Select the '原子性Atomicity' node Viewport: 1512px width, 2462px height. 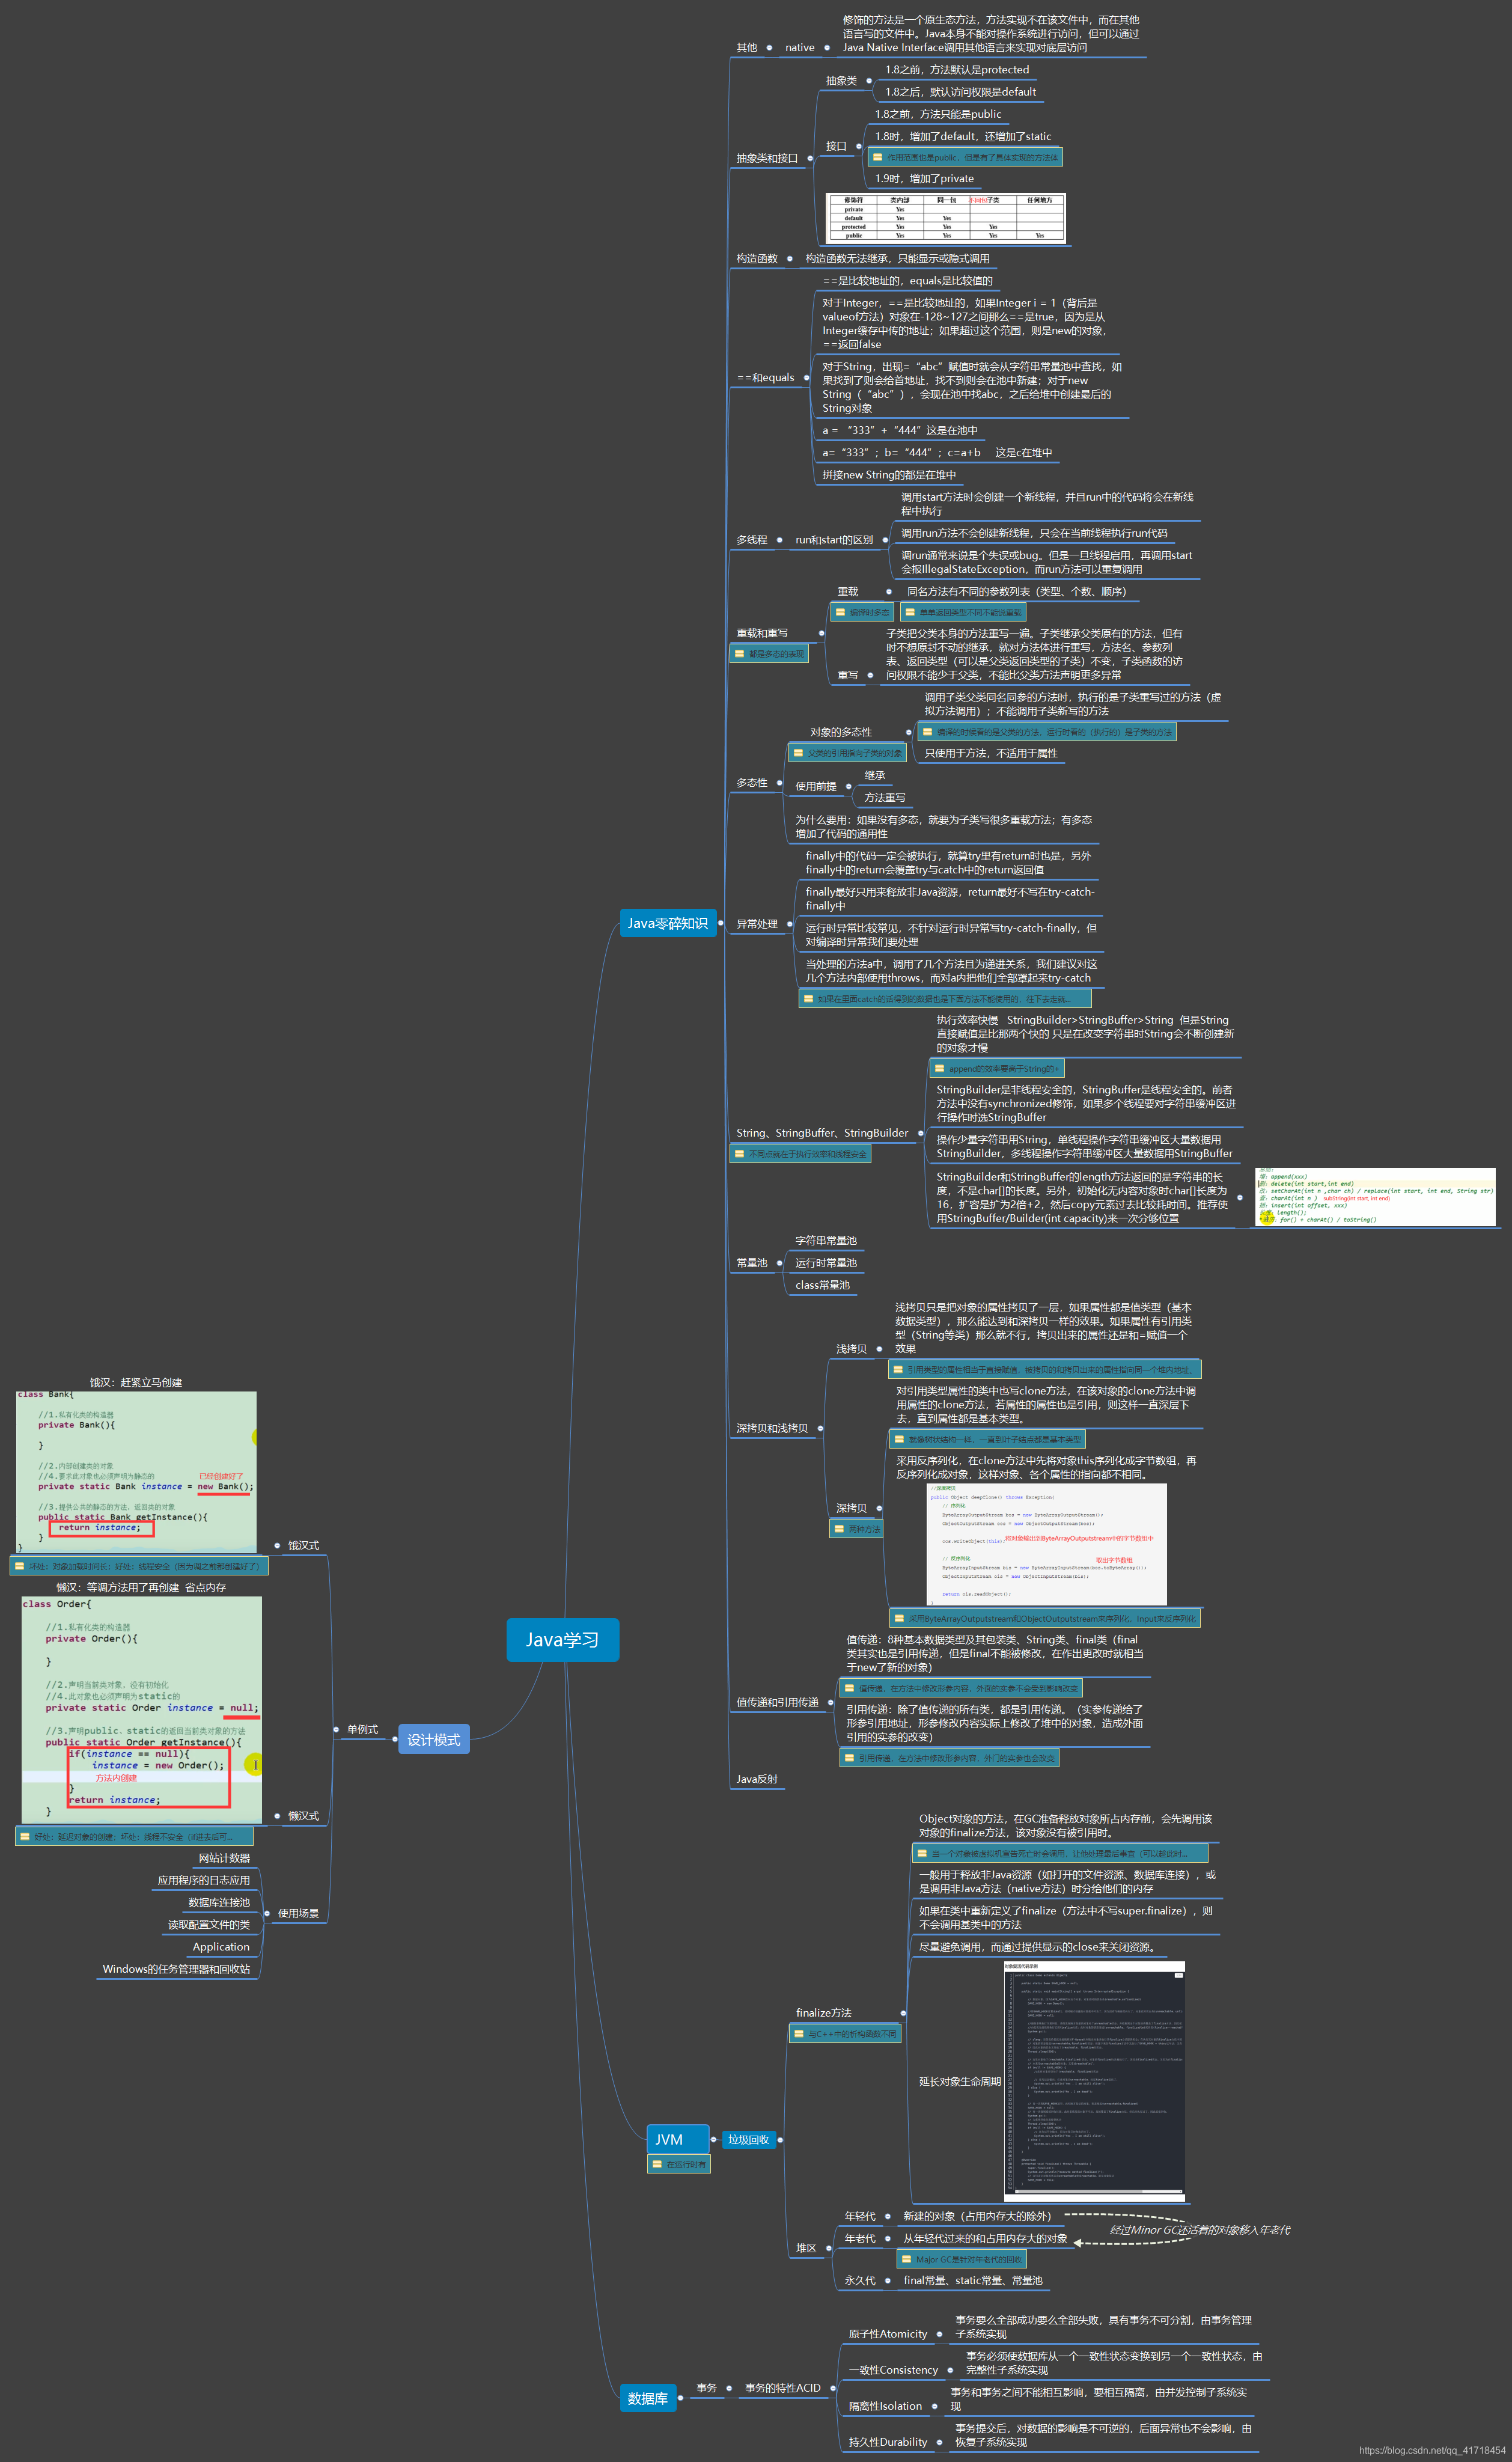point(888,2334)
